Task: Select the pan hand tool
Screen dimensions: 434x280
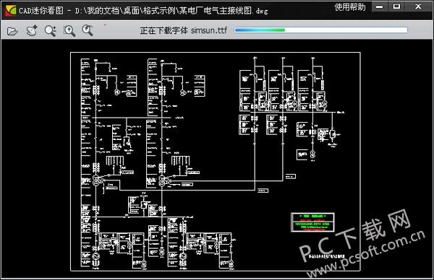Action: click(x=32, y=30)
